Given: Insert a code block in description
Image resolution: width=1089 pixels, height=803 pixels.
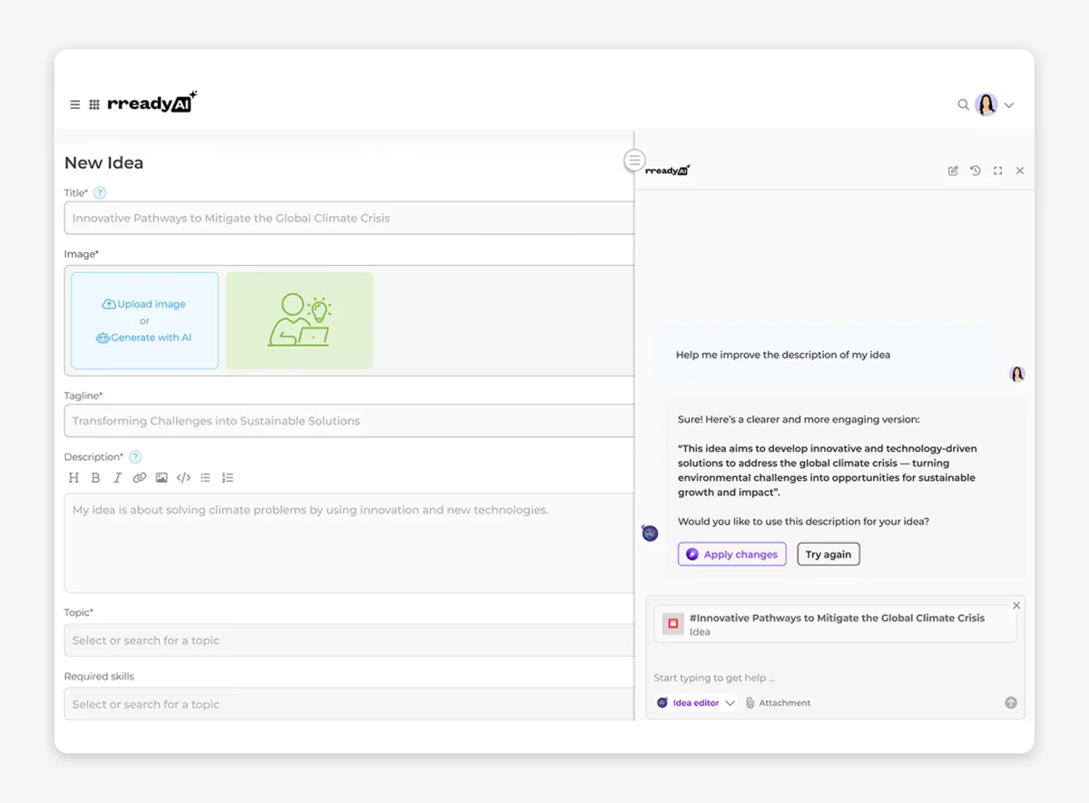Looking at the screenshot, I should coord(183,477).
